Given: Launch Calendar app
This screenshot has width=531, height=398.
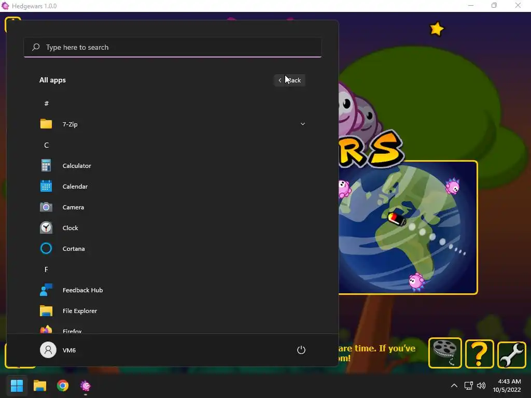Looking at the screenshot, I should 172,186.
